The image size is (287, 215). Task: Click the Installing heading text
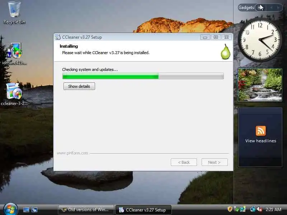69,46
